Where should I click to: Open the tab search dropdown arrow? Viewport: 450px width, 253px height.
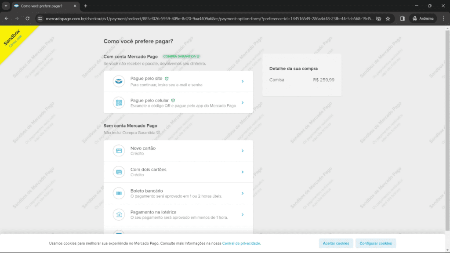pos(6,6)
